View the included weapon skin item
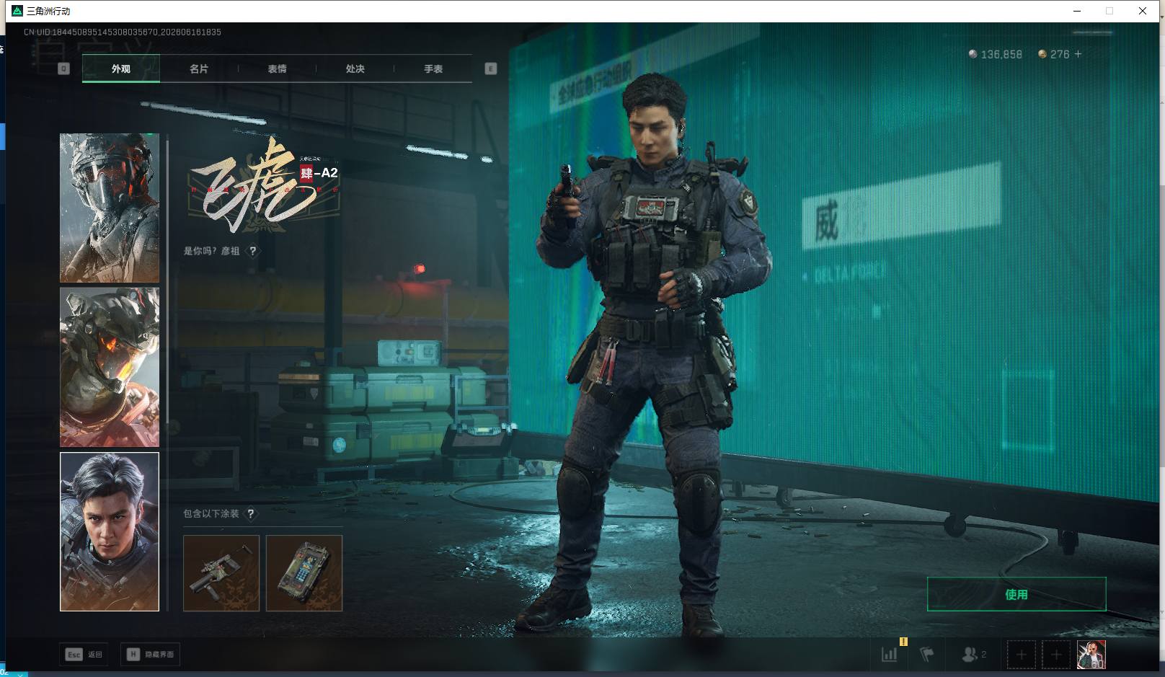This screenshot has height=677, width=1165. click(221, 573)
